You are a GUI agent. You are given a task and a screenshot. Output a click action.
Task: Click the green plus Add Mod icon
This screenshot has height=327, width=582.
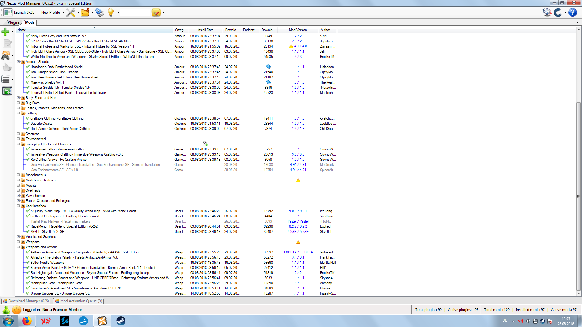[5, 32]
